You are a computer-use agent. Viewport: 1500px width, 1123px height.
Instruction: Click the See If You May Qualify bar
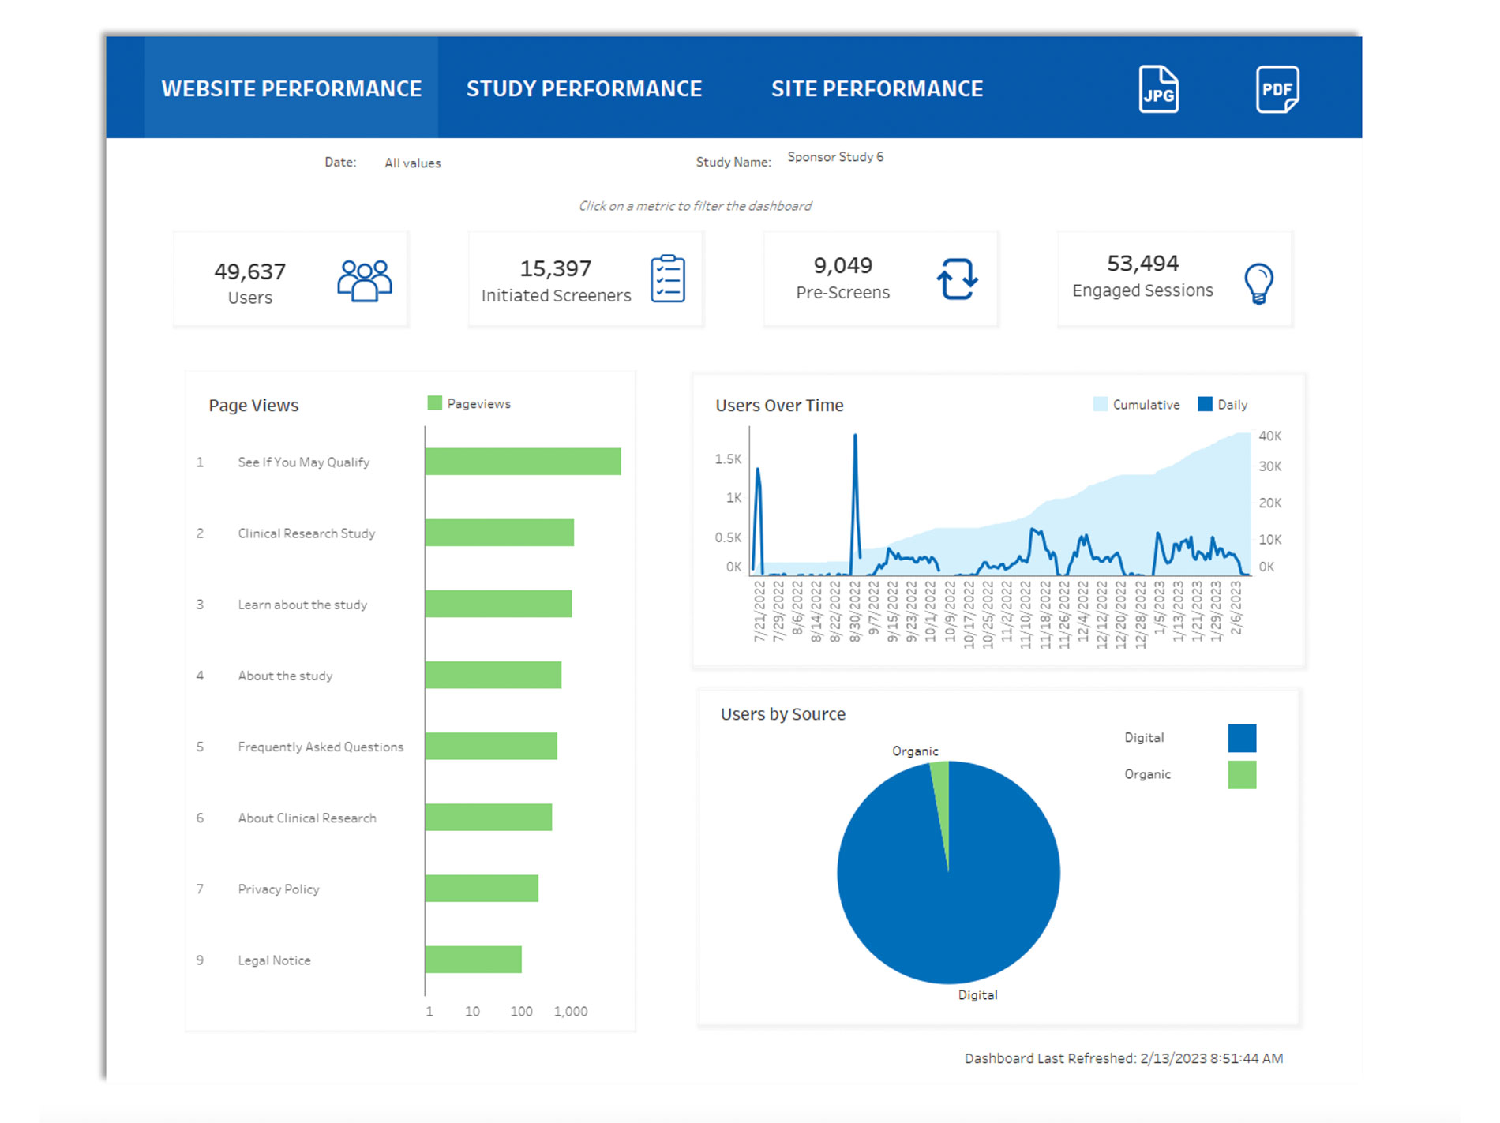click(x=522, y=462)
